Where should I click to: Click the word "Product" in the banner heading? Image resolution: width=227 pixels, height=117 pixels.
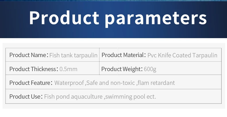point(64,18)
